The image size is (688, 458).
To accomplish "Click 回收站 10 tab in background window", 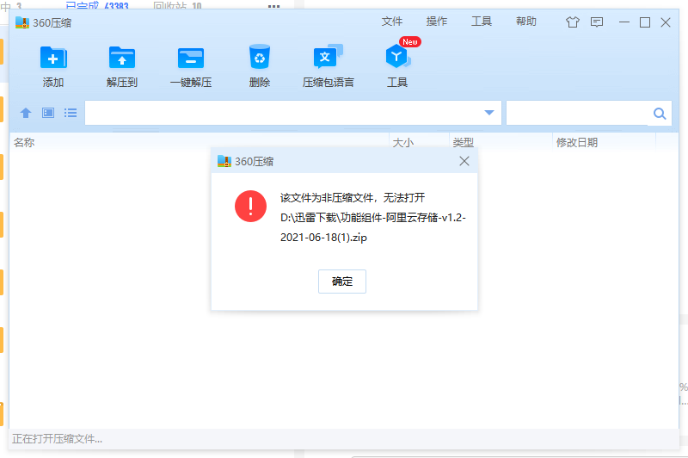I will (177, 6).
